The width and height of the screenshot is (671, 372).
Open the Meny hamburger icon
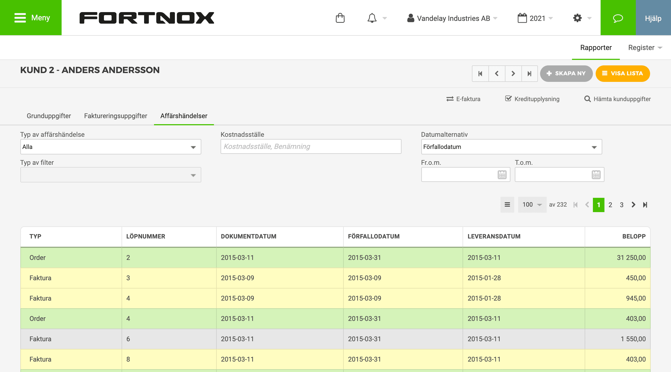[x=20, y=17]
